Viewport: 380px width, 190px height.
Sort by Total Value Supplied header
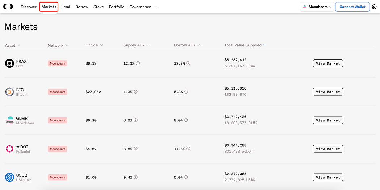pyautogui.click(x=245, y=45)
